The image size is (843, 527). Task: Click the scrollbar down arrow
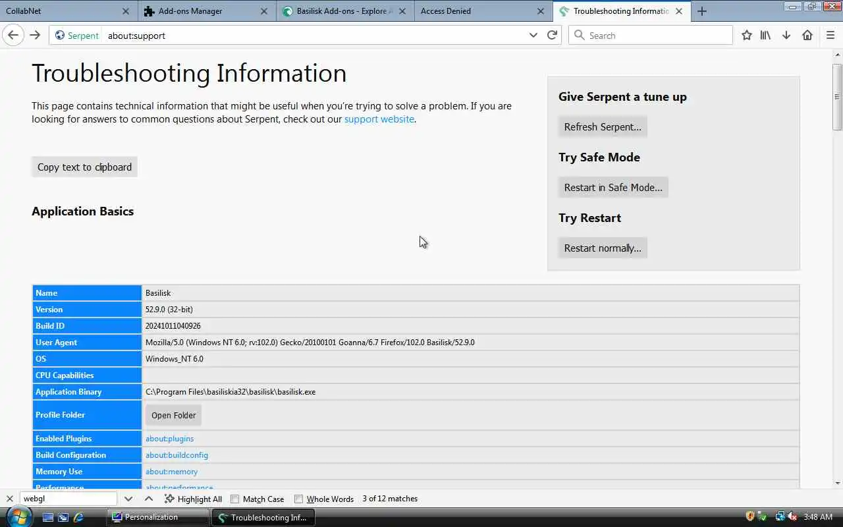tap(837, 483)
